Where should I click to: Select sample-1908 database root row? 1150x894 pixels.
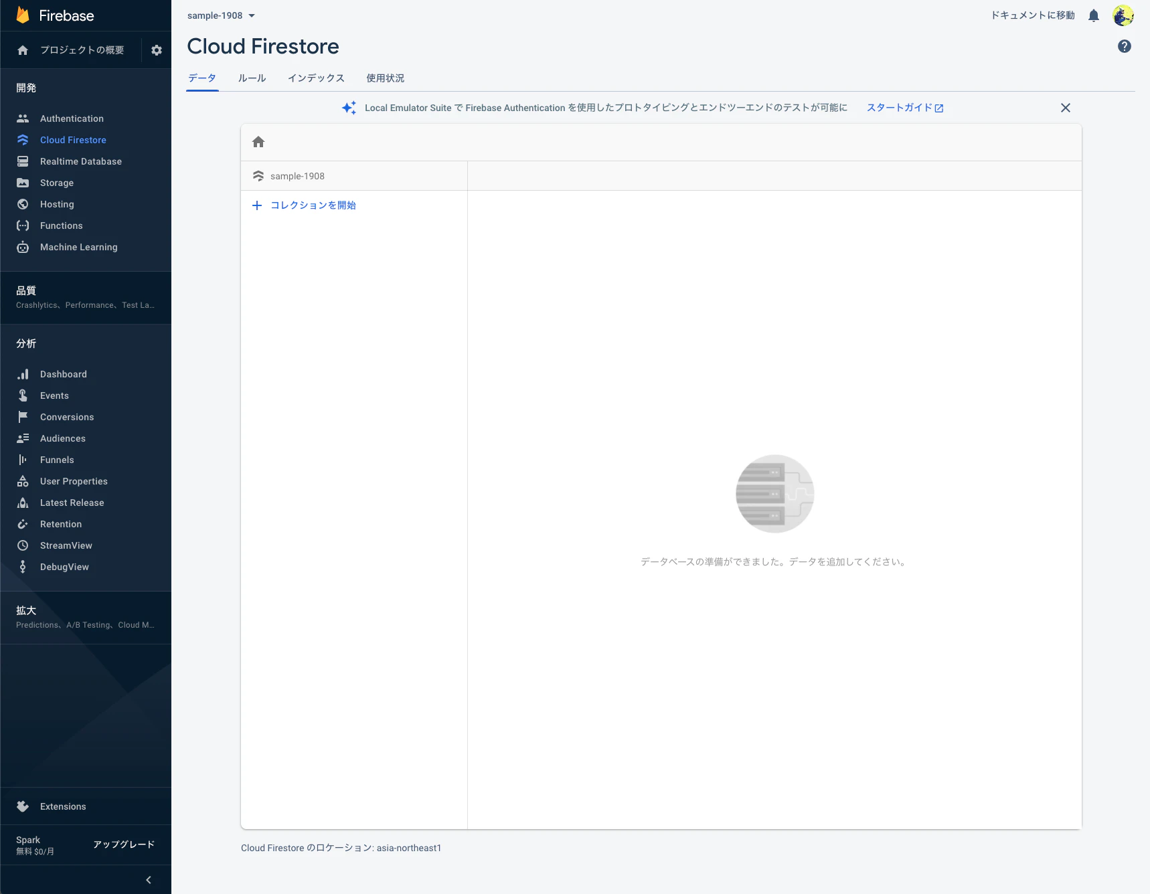pos(354,176)
